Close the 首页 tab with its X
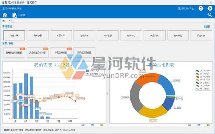 [x=9, y=21]
